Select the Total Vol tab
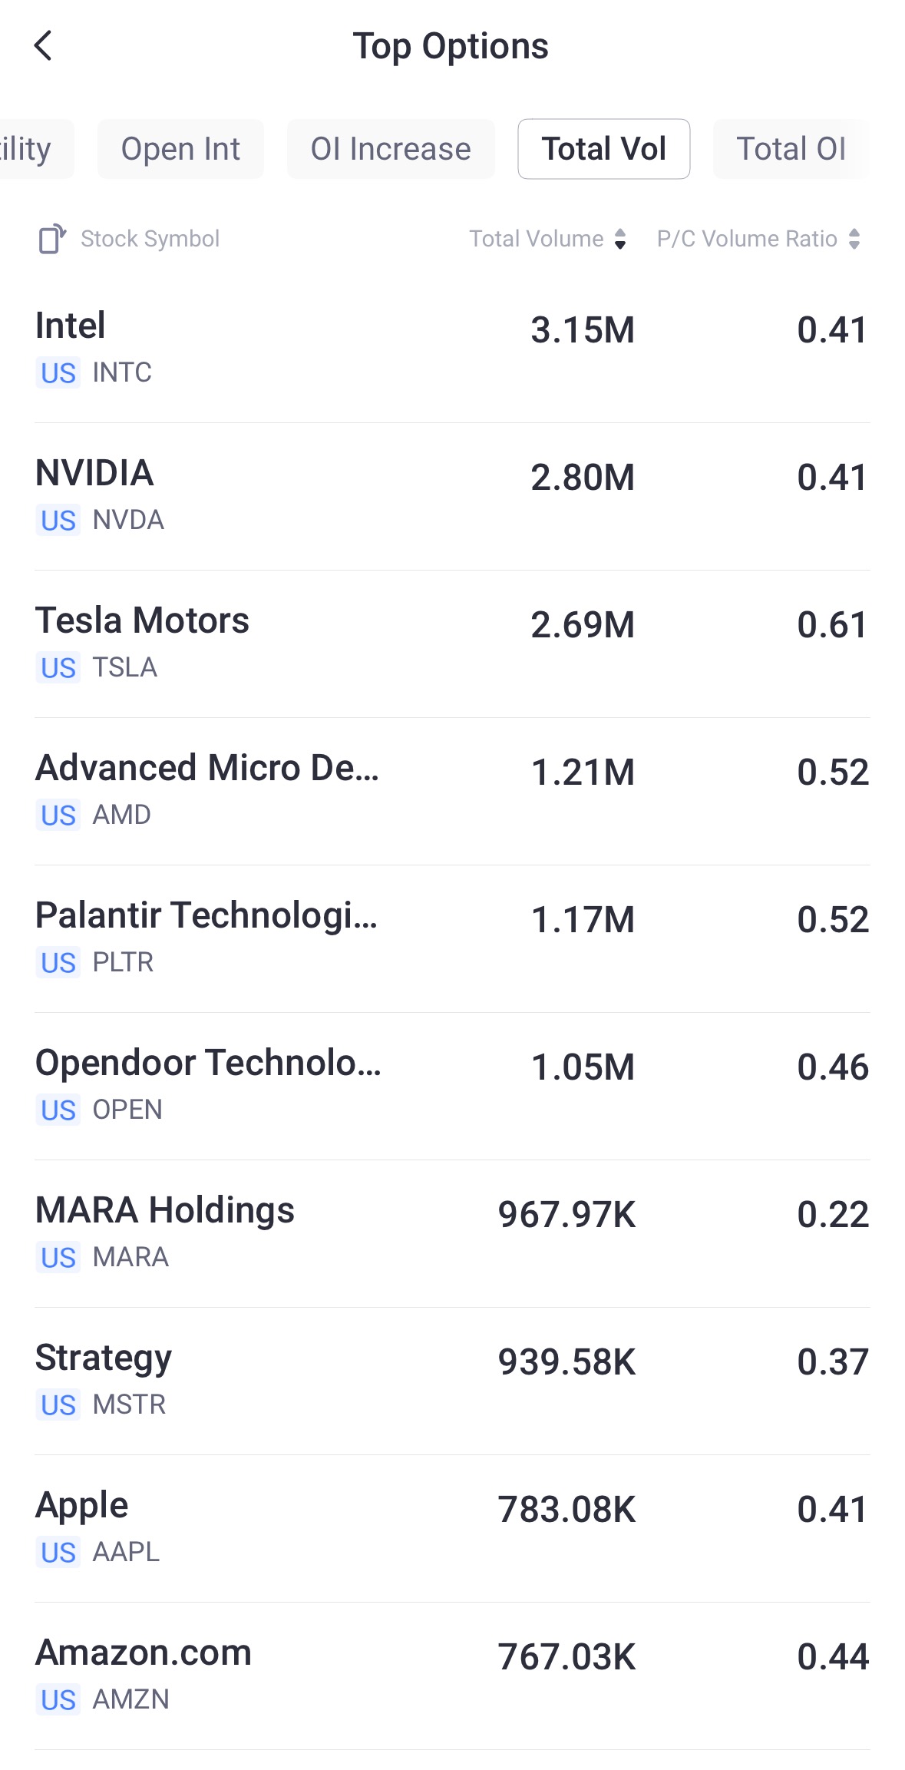This screenshot has width=905, height=1770. pyautogui.click(x=603, y=149)
